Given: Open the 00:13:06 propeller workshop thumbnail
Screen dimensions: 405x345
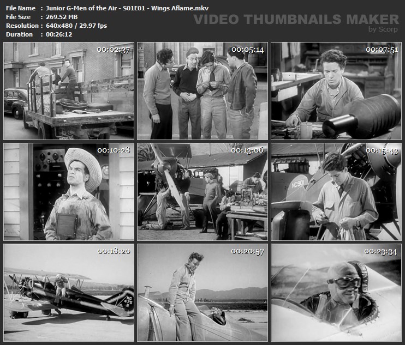Looking at the screenshot, I should coord(202,192).
